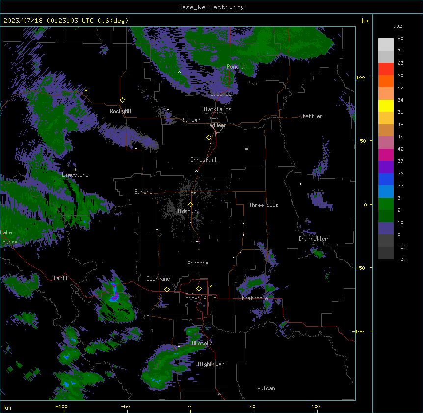The height and width of the screenshot is (413, 423).
Task: Select the Sylvan label
Action: pyautogui.click(x=191, y=120)
